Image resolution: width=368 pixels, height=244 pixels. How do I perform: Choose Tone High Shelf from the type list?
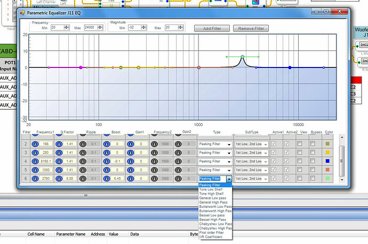(211, 193)
